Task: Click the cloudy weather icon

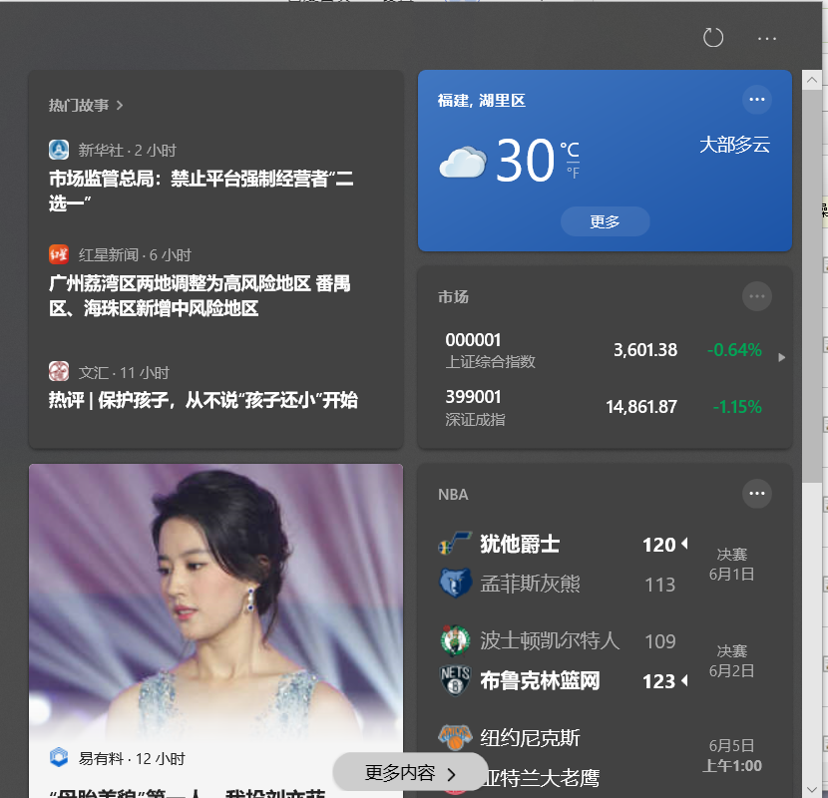Action: pyautogui.click(x=468, y=162)
